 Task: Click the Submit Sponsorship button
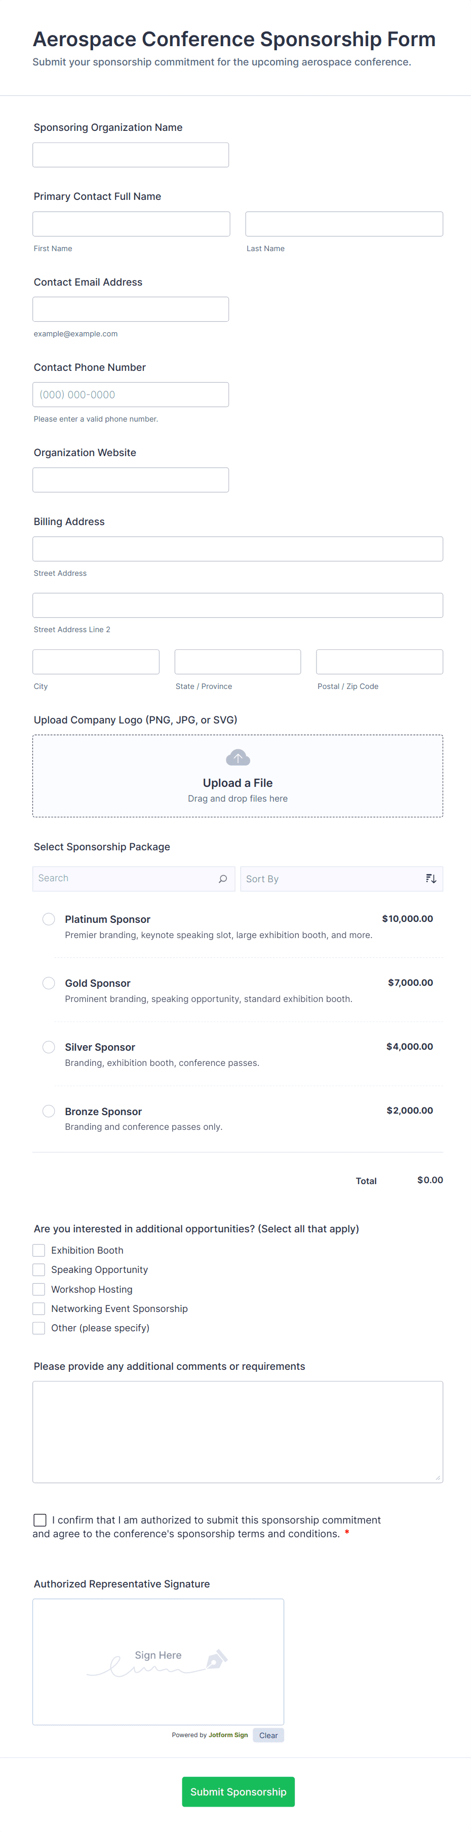coord(238,1791)
